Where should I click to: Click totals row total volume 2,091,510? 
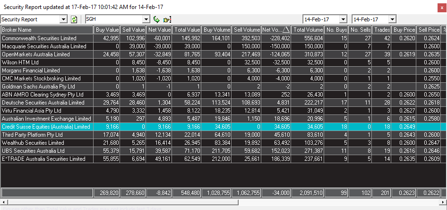pos(308,193)
